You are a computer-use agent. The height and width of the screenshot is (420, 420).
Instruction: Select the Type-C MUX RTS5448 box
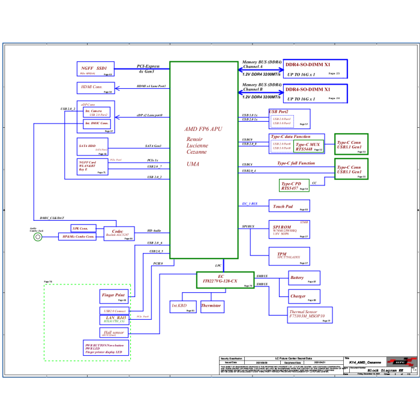pos(308,146)
